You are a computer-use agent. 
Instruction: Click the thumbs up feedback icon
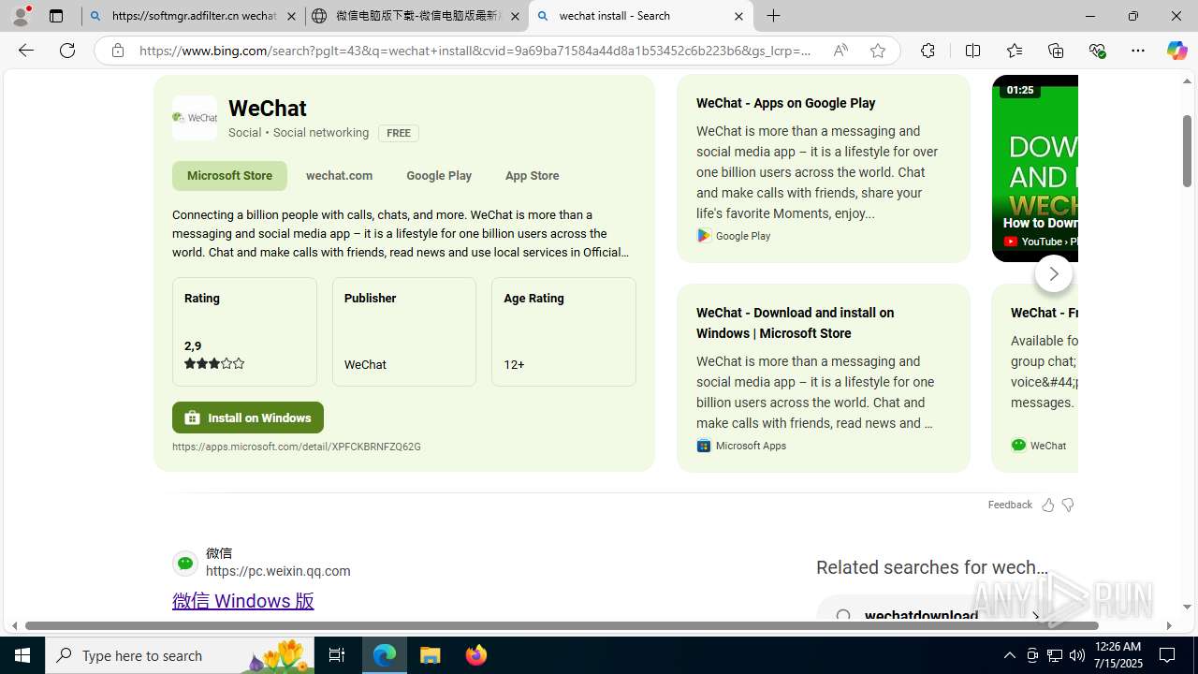(x=1047, y=505)
